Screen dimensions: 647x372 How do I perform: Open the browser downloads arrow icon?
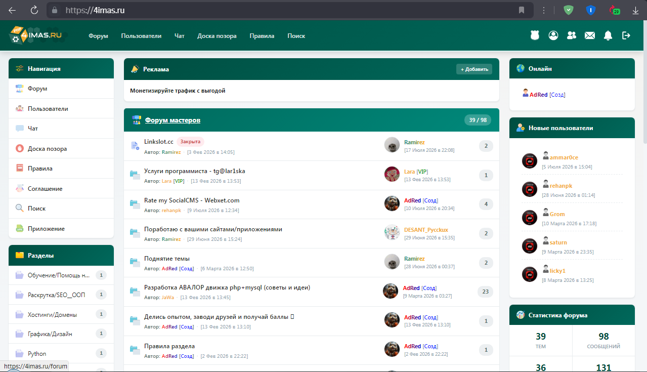(636, 10)
